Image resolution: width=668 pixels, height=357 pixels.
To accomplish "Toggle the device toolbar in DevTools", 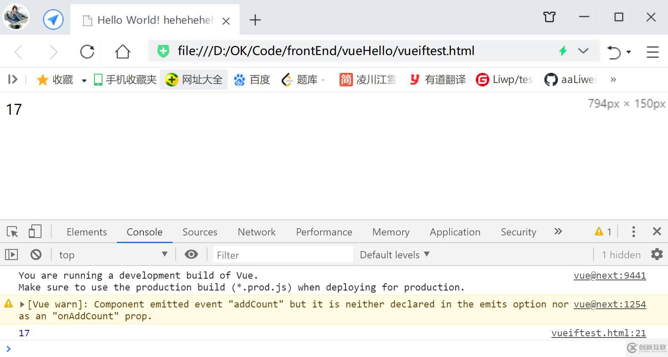I will [35, 231].
